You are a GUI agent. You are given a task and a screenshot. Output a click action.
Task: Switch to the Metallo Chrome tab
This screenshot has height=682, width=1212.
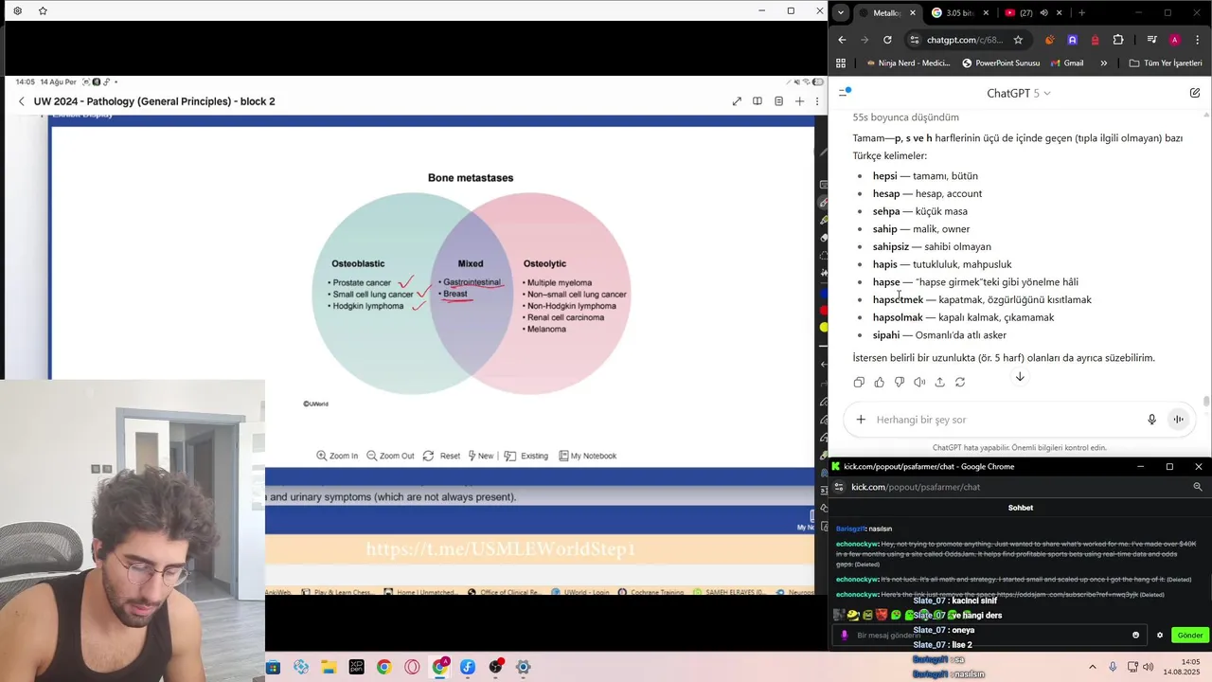[887, 13]
